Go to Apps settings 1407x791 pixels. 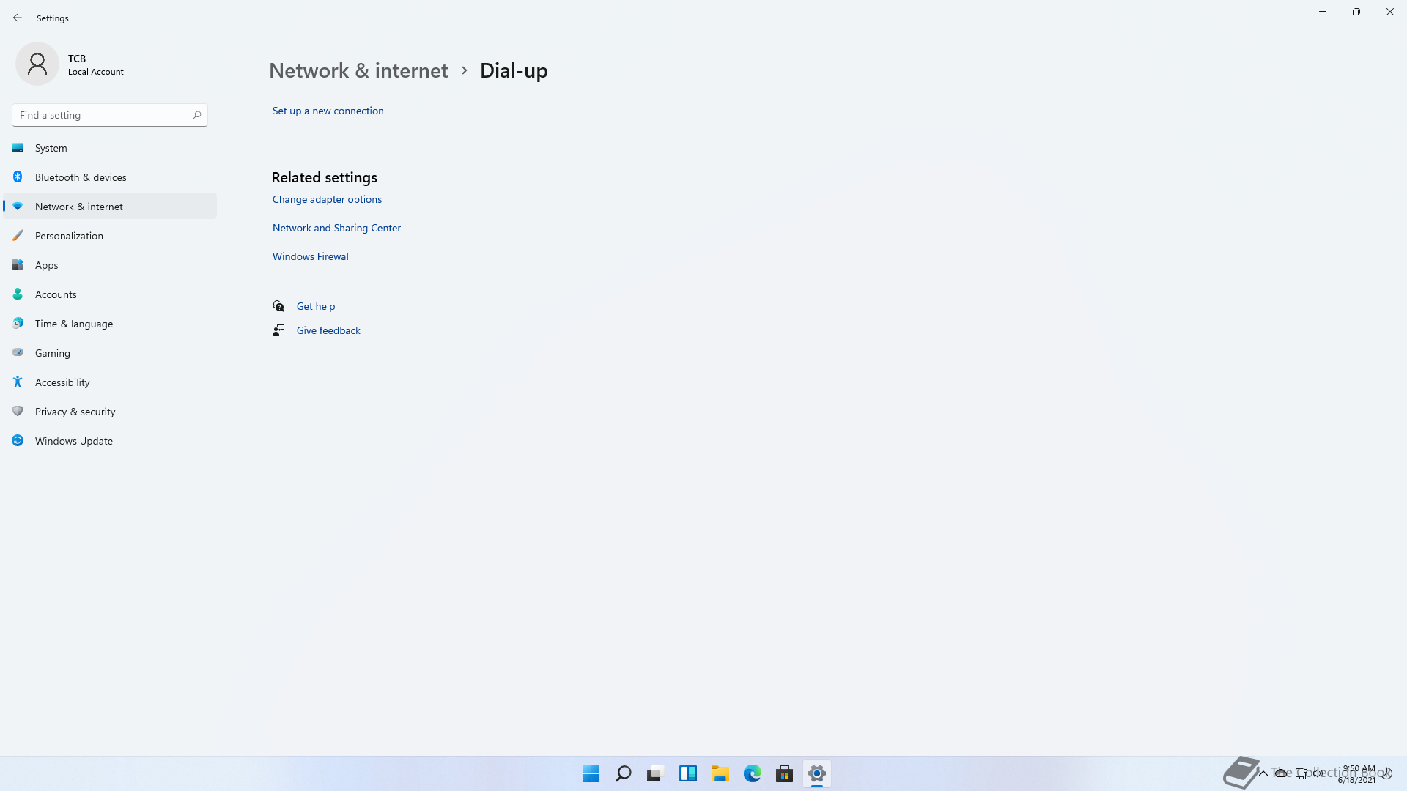110,265
